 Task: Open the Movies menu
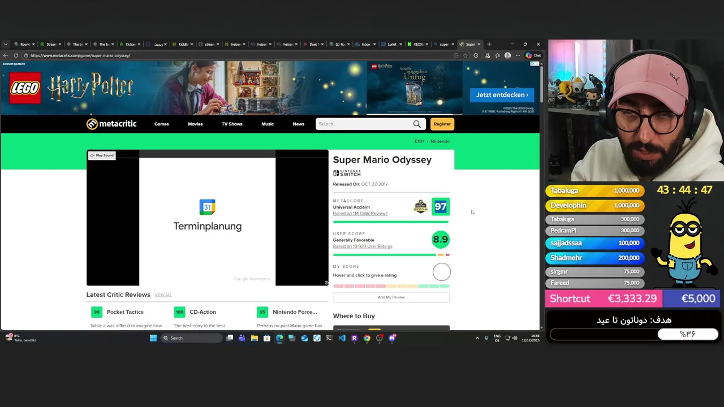point(195,124)
